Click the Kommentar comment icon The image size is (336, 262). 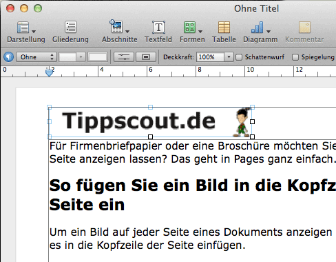[x=304, y=28]
